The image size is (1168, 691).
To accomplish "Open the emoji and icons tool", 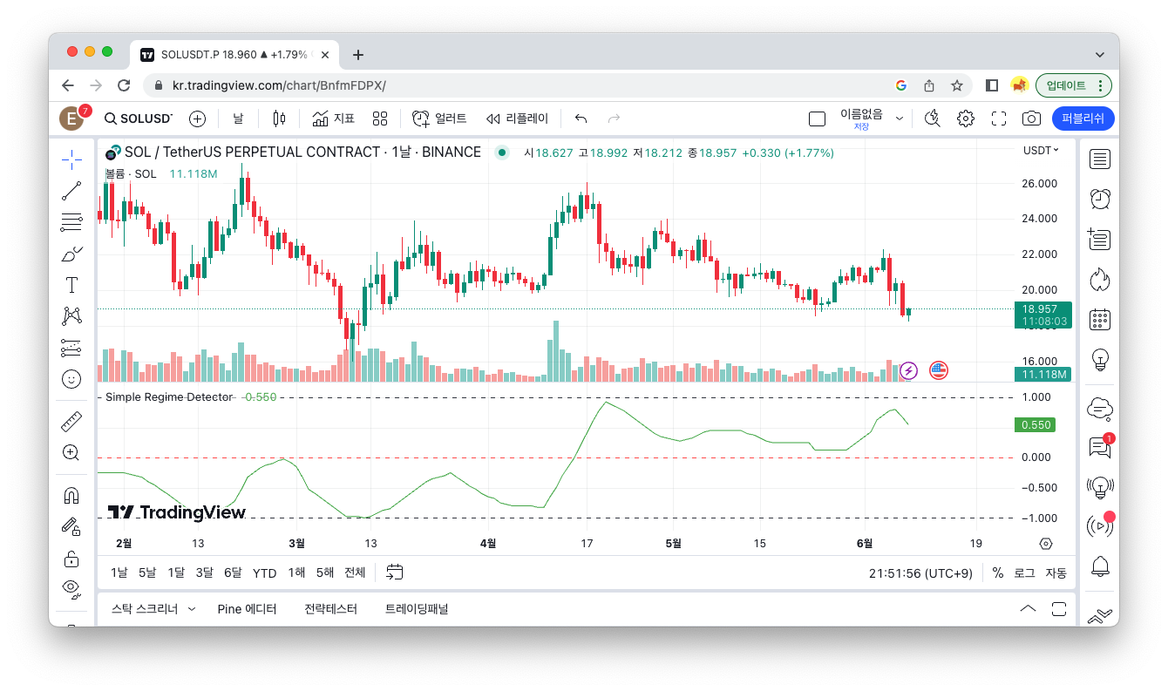I will click(x=71, y=379).
